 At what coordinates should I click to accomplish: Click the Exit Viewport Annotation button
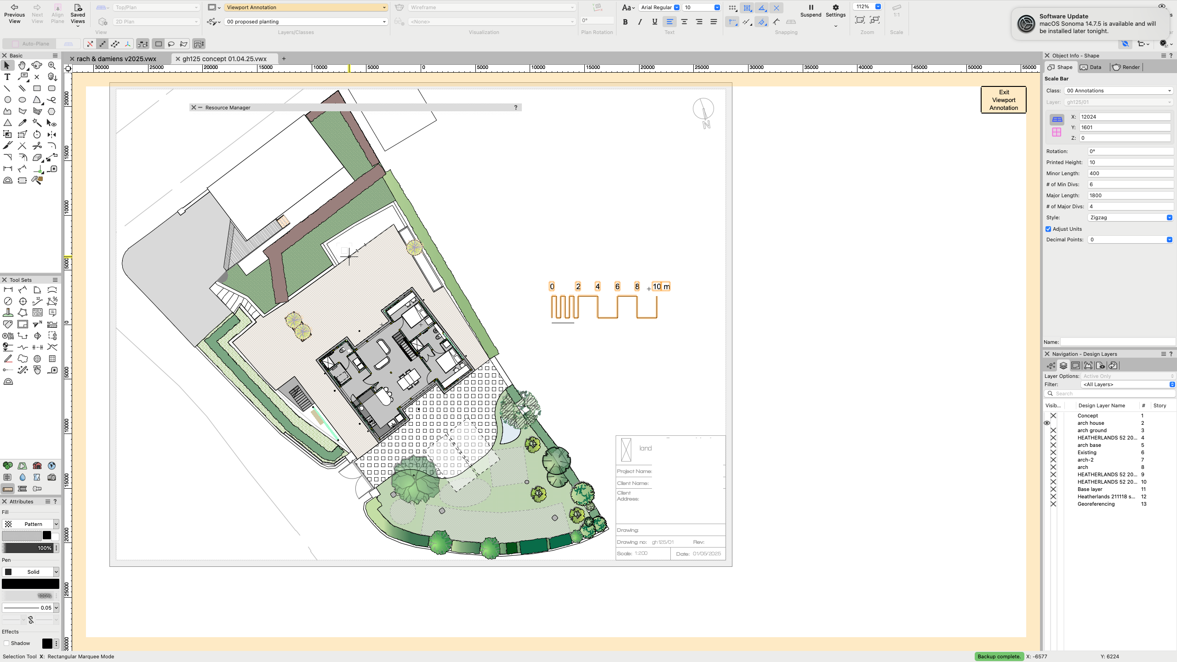1003,99
